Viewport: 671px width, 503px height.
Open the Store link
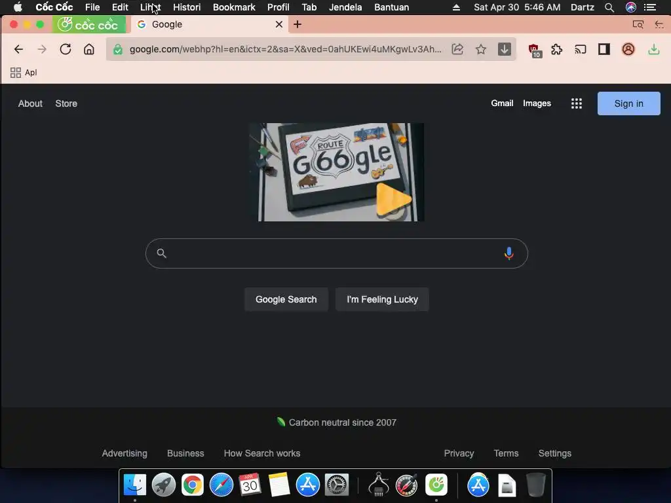click(66, 103)
